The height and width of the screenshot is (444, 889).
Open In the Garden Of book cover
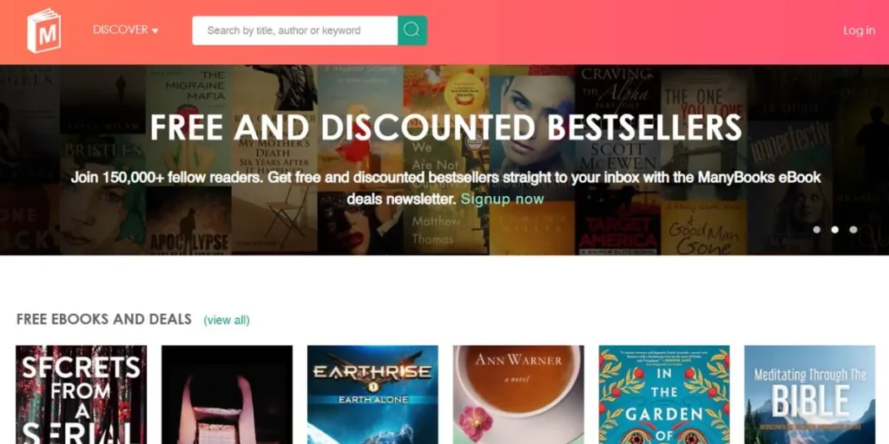[664, 395]
